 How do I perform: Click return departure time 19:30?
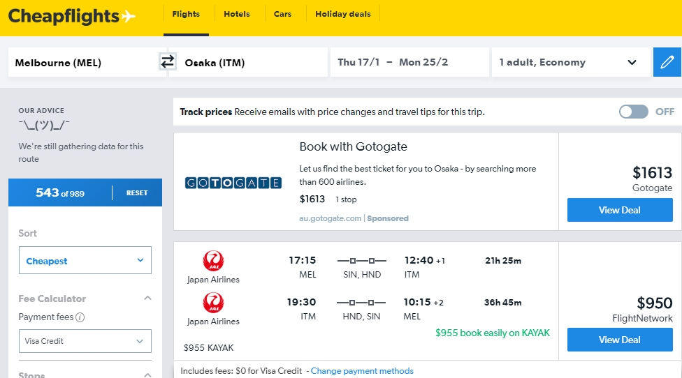coord(301,302)
